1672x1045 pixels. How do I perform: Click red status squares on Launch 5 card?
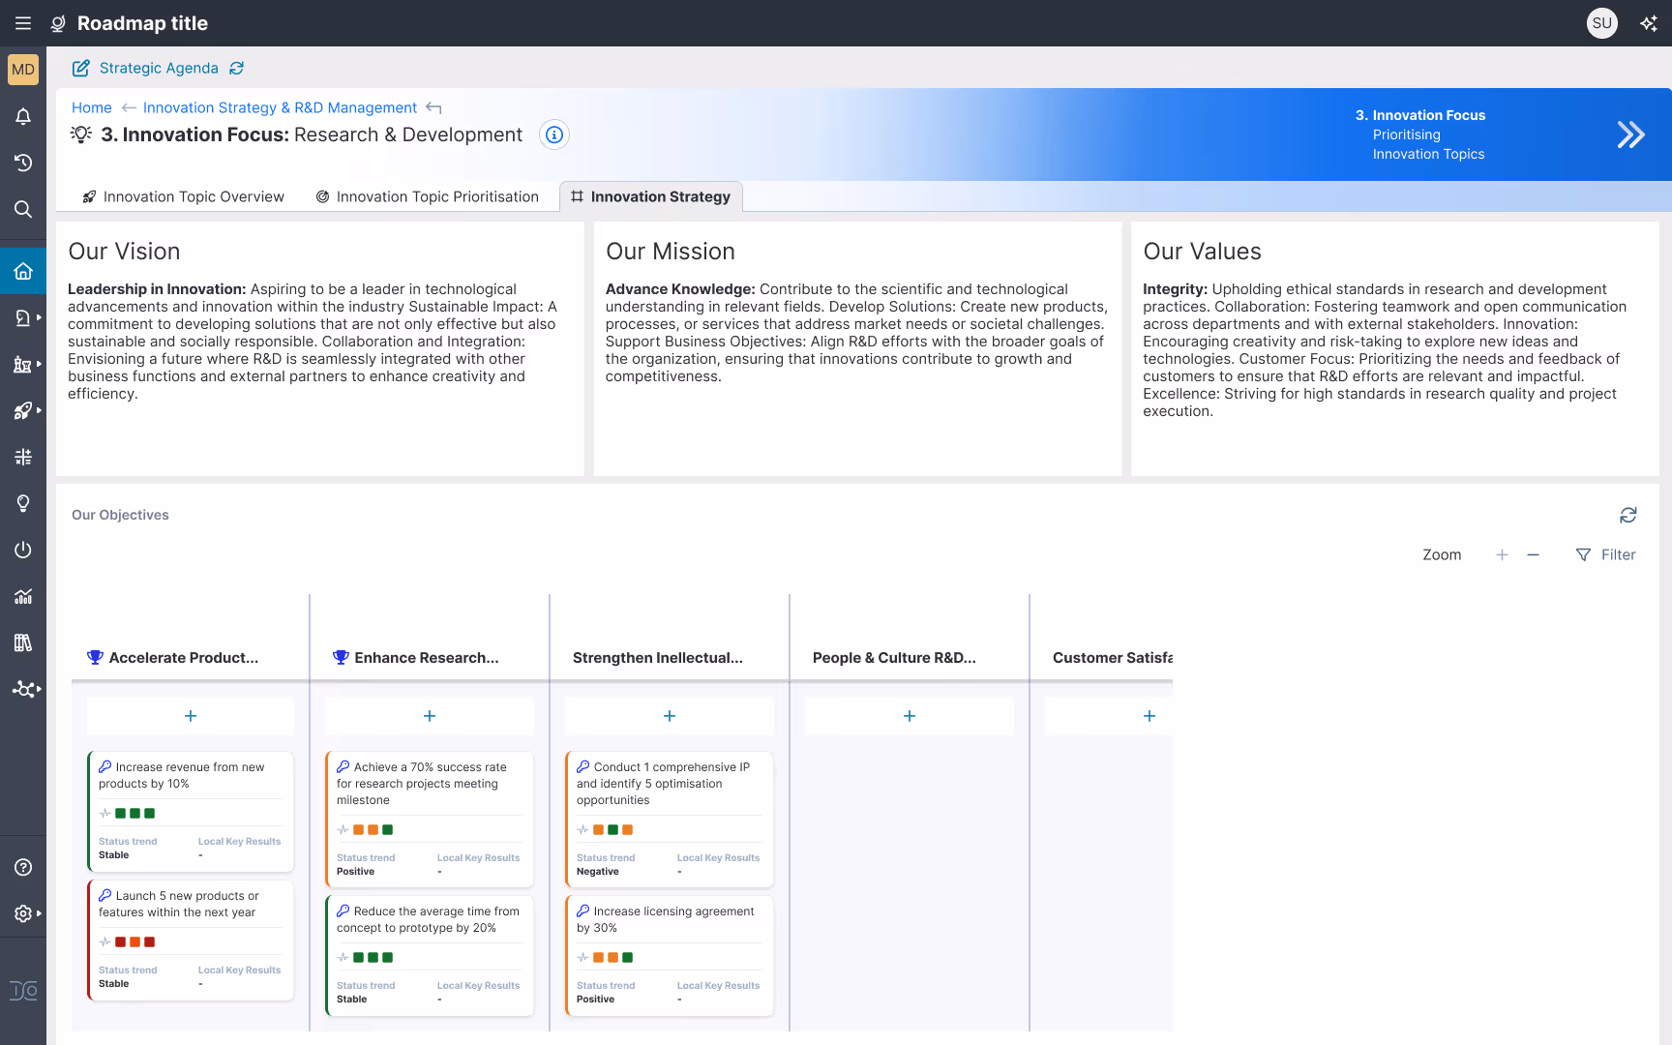click(x=135, y=941)
